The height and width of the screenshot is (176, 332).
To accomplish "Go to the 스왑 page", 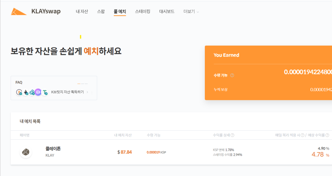I will (x=101, y=11).
